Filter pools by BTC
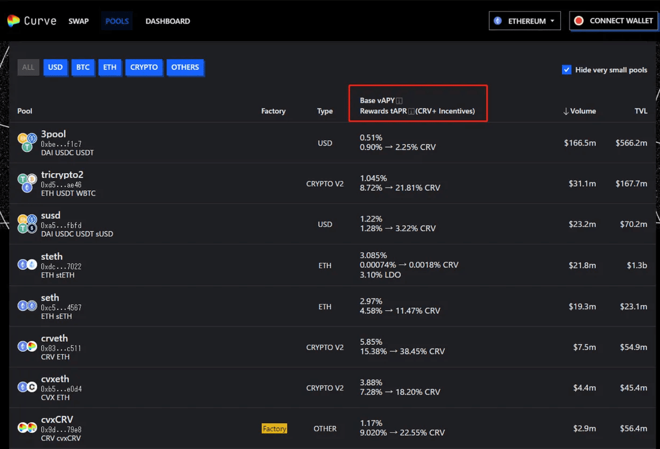Screen dimensions: 660x449 pyautogui.click(x=83, y=67)
